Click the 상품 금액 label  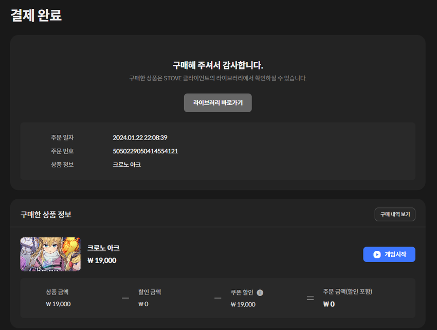[57, 292]
